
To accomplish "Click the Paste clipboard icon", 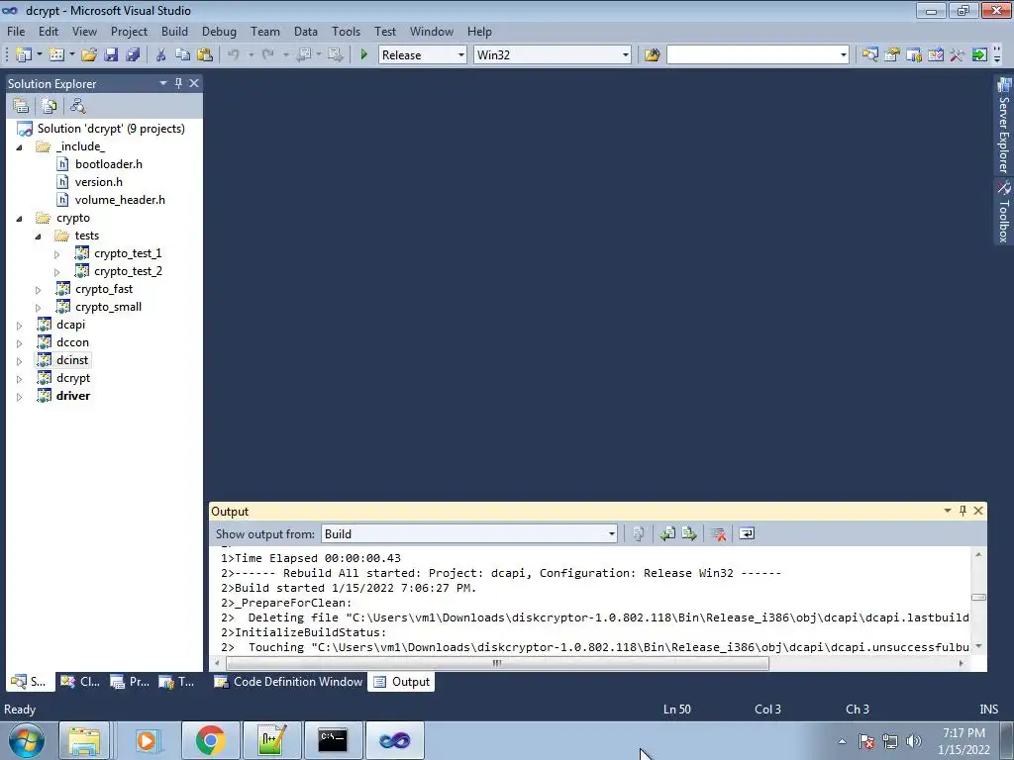I will [x=205, y=55].
